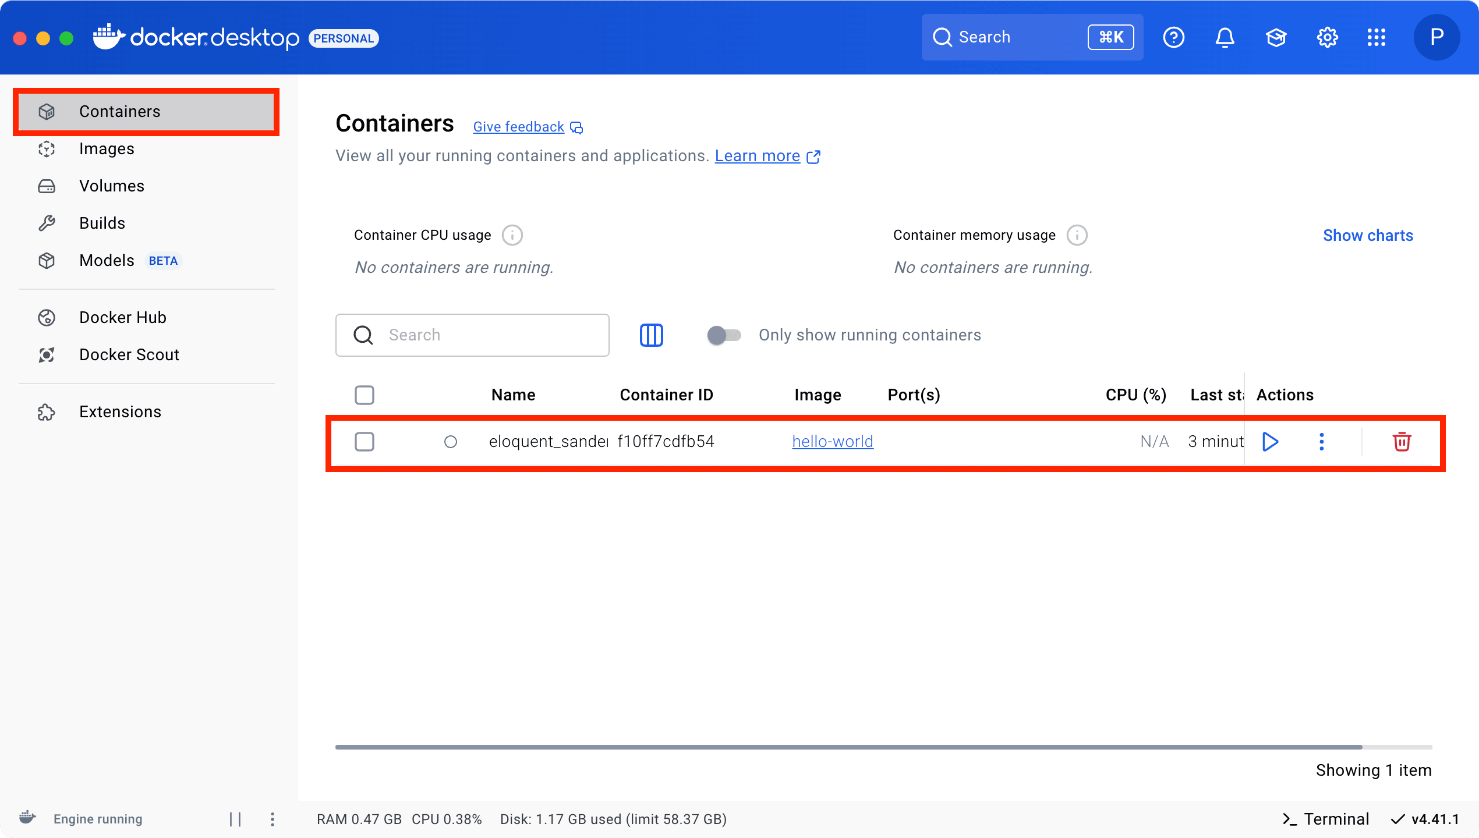The image size is (1479, 838).
Task: Open the Builds section
Action: [x=146, y=223]
